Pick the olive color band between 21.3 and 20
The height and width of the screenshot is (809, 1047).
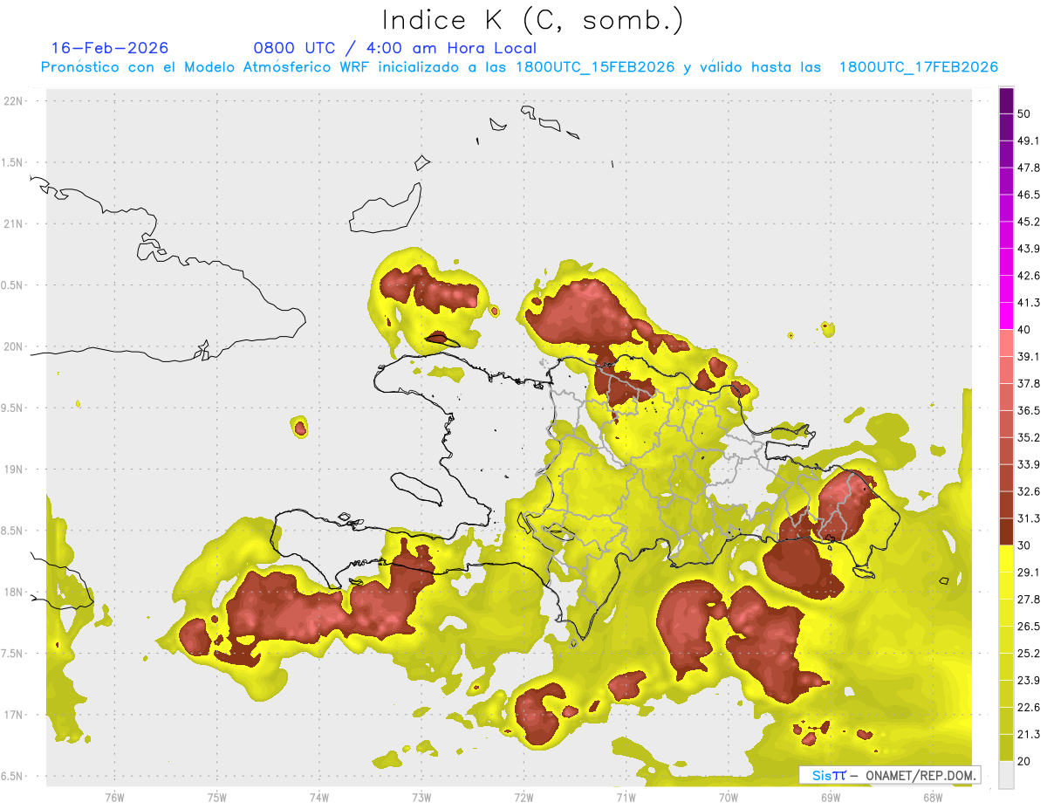(1006, 748)
